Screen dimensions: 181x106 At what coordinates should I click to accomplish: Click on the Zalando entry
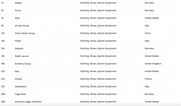(x=19, y=49)
